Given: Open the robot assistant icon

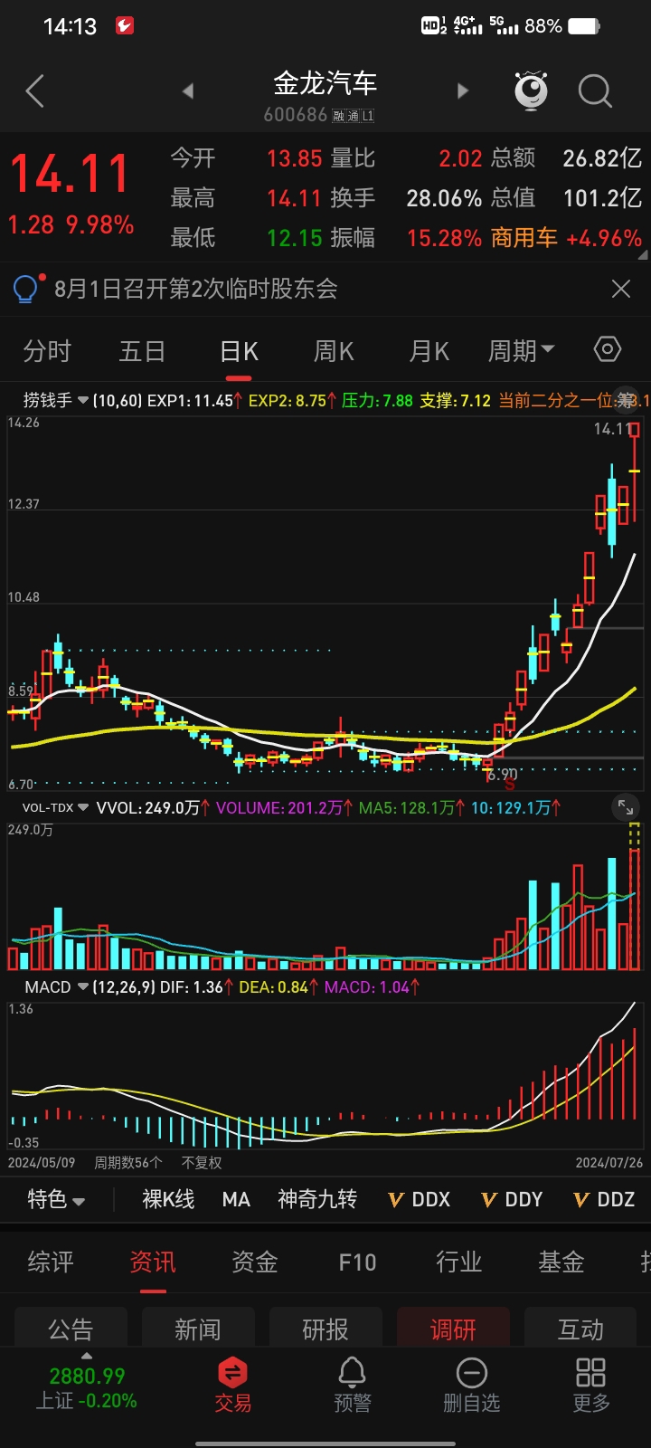Looking at the screenshot, I should coord(531,90).
